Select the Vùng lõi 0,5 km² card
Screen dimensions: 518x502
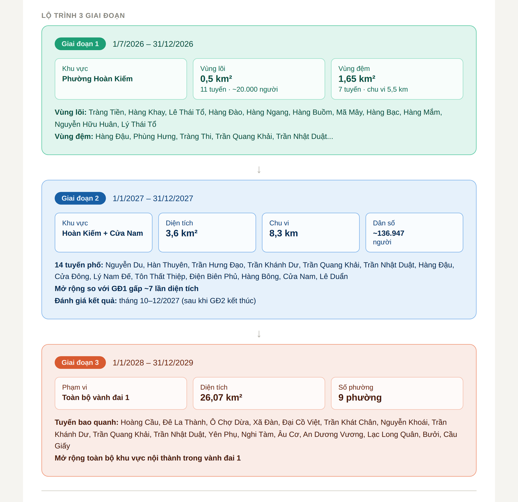(x=259, y=79)
